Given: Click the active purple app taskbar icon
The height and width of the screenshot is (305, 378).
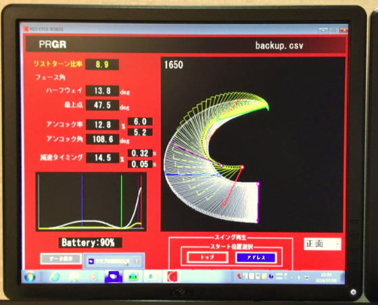Looking at the screenshot, I should click(x=114, y=277).
